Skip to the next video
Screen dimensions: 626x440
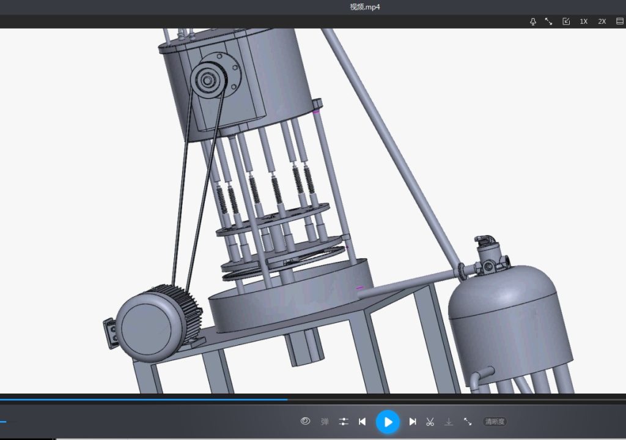tap(413, 422)
